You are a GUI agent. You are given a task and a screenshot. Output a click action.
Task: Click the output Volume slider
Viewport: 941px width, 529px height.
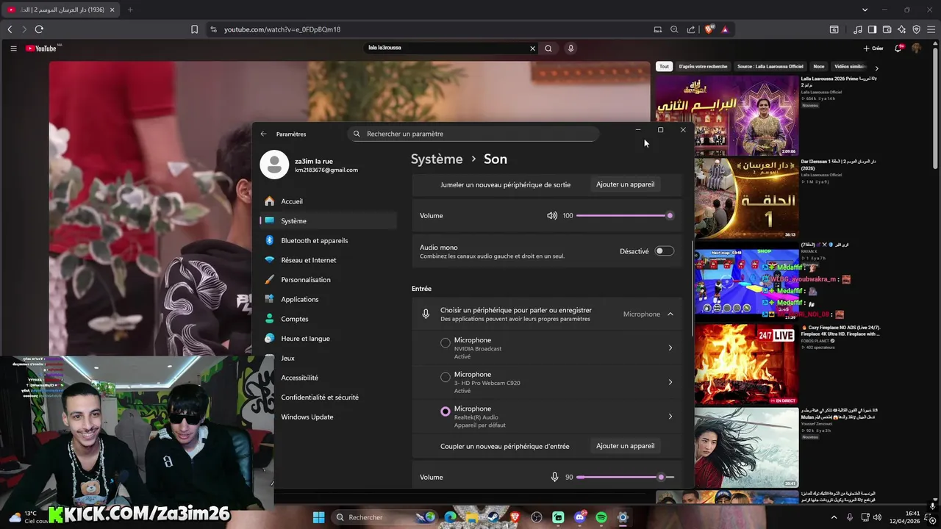click(625, 216)
